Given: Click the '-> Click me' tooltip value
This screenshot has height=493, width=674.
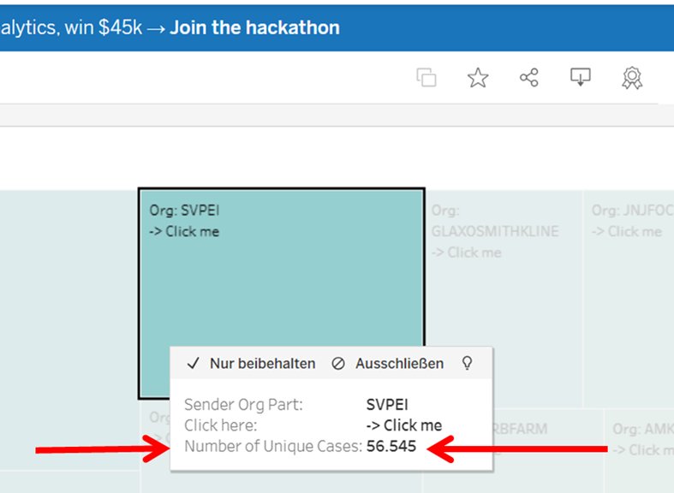Looking at the screenshot, I should [404, 425].
